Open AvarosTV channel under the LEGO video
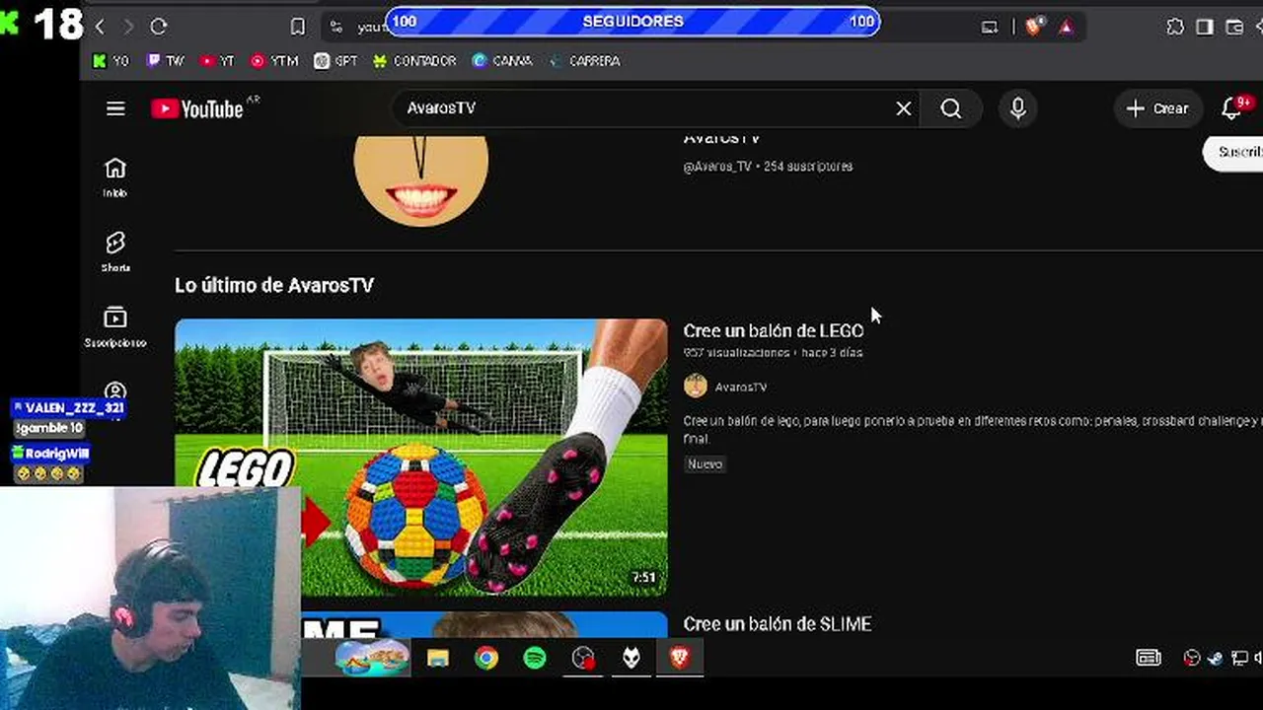Screen dimensions: 1263x710 click(741, 388)
